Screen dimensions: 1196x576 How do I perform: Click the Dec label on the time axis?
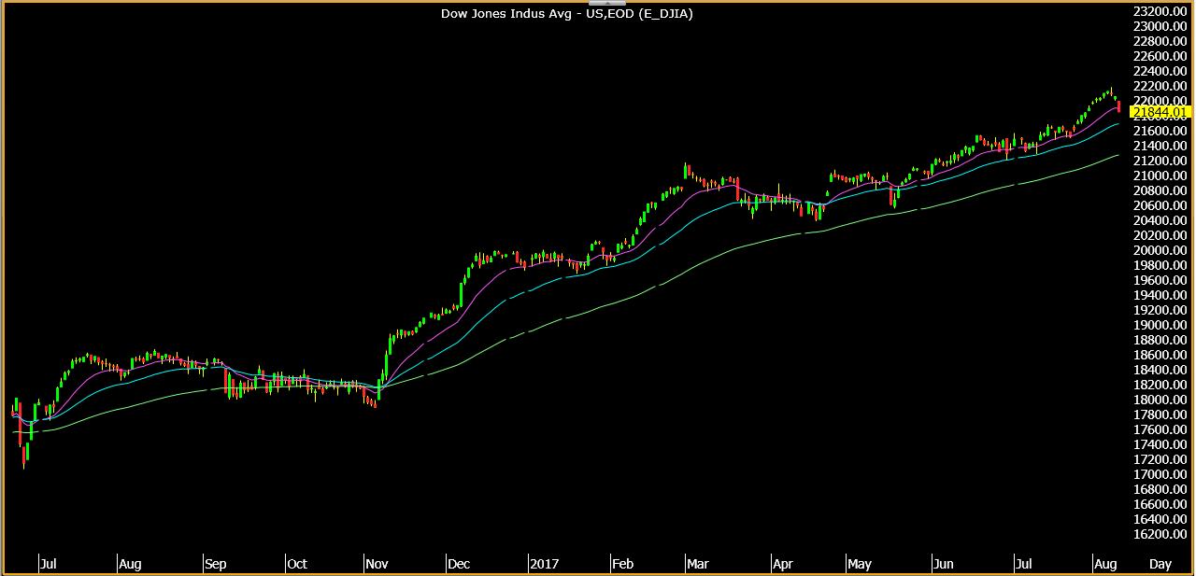460,564
